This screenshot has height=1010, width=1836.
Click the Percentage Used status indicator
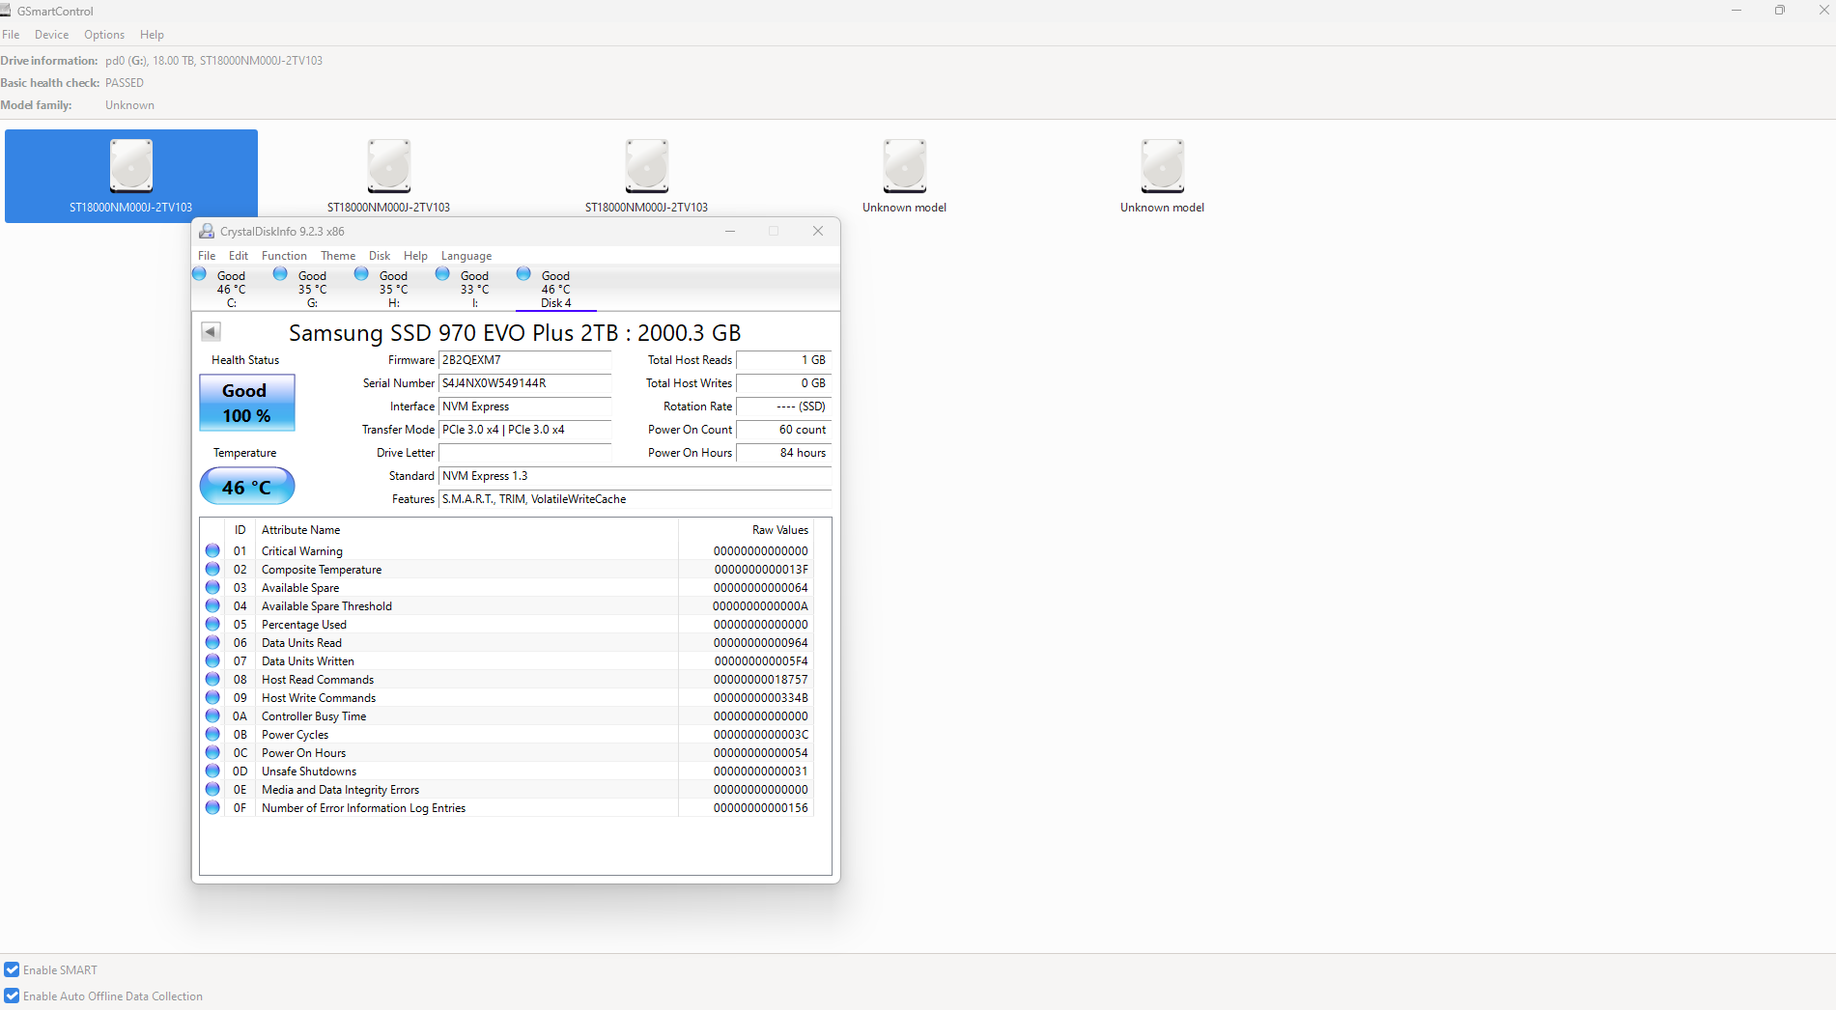click(212, 624)
